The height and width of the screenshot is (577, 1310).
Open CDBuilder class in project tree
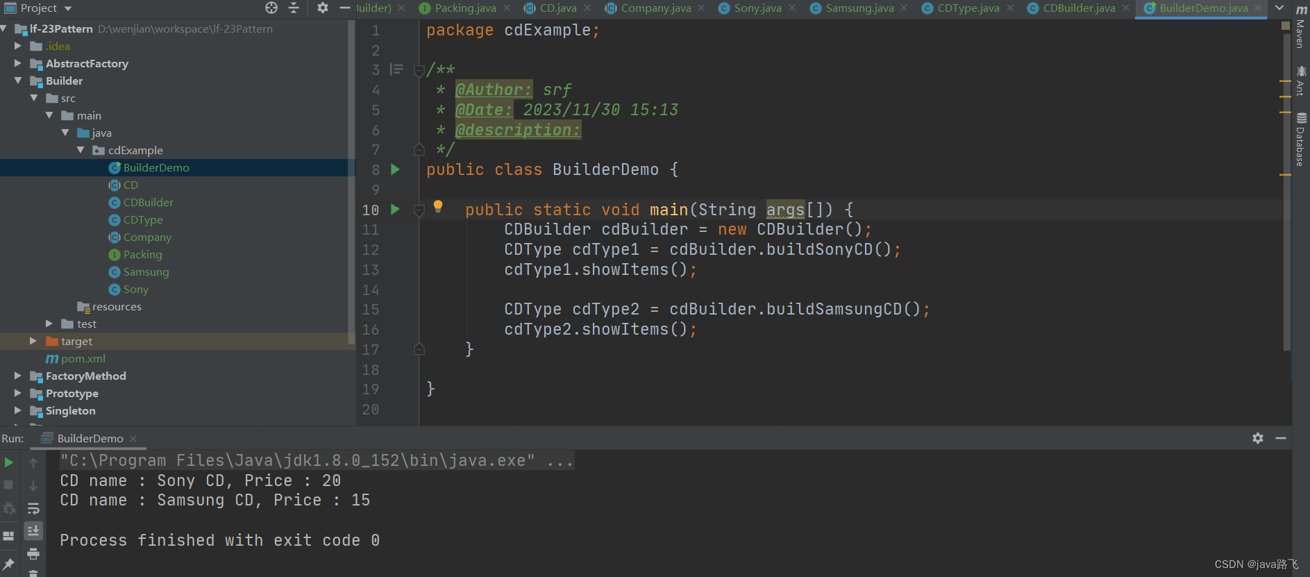click(148, 202)
